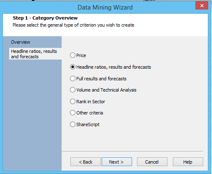The image size is (212, 174).
Task: Go to the next wizard step
Action: point(117,162)
